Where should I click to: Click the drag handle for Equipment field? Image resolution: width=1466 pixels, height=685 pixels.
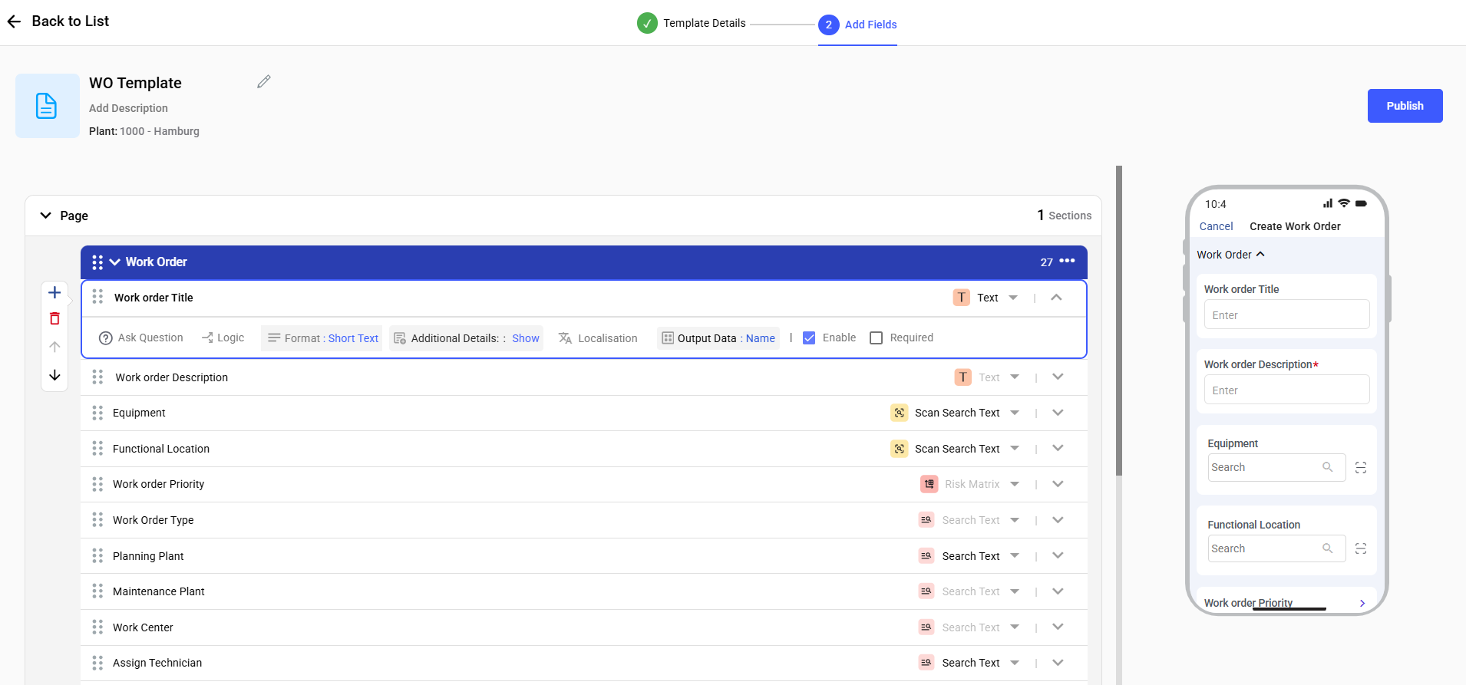coord(97,413)
